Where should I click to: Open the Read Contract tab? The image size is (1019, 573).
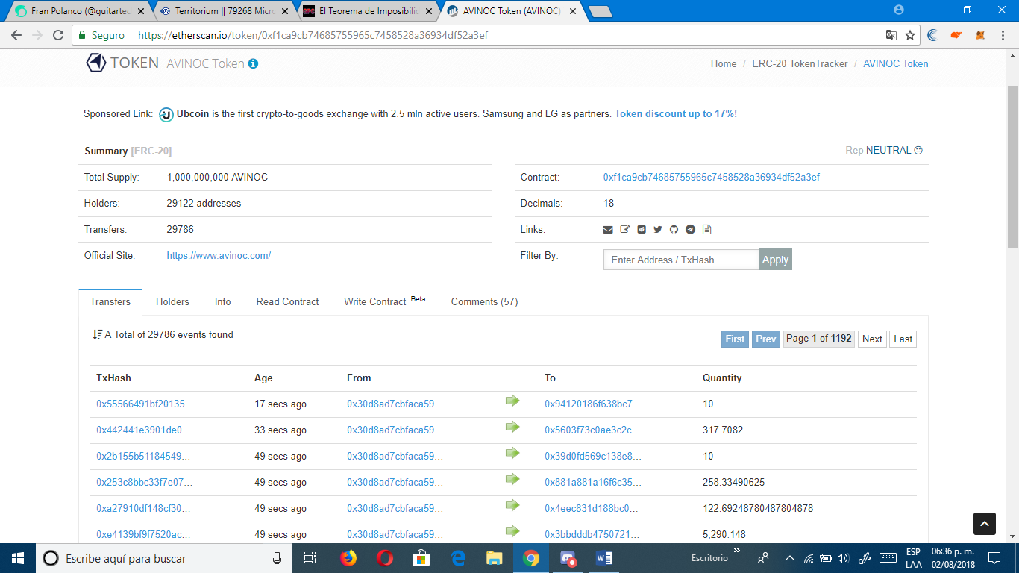coord(287,302)
